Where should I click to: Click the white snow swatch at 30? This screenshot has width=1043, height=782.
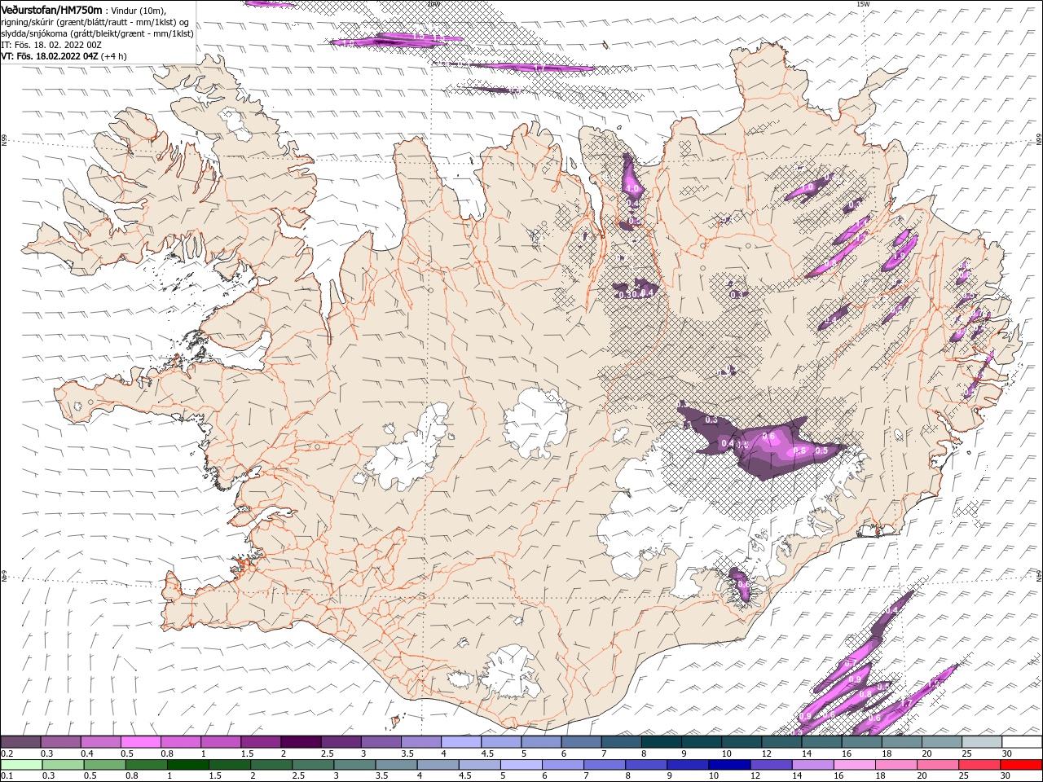1022,742
